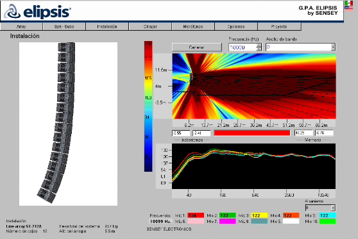Click the SPL coverage heatmap plot
This screenshot has height=239, width=358.
[x=254, y=86]
